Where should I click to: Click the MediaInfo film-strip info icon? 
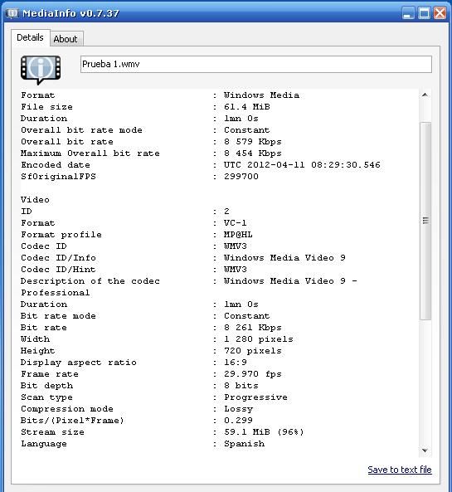41,70
